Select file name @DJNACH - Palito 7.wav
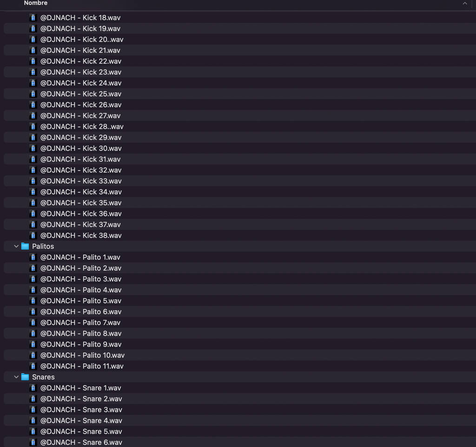 (x=80, y=323)
